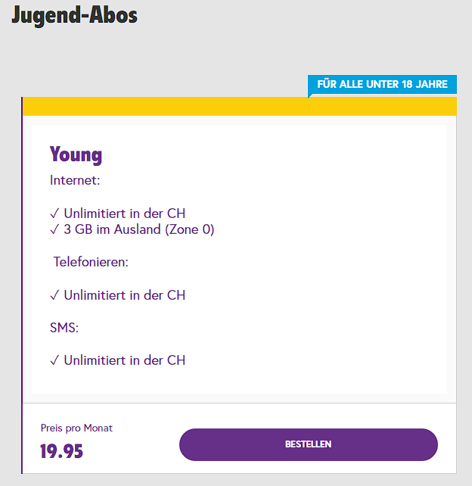Screen dimensions: 472x486
Task: Click the SMS: section label
Action: 64,328
